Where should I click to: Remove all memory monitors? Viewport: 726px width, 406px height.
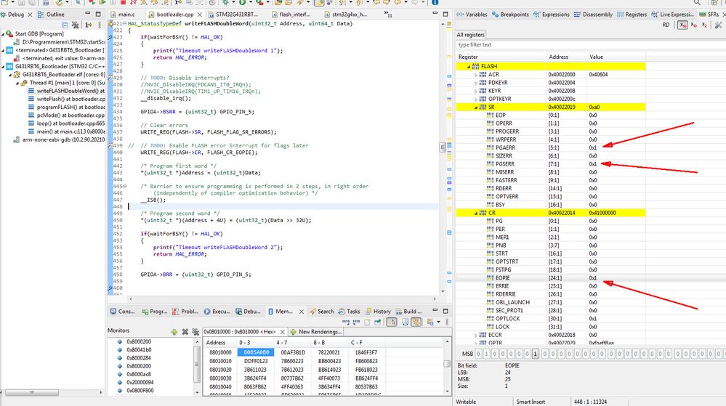coord(195,331)
